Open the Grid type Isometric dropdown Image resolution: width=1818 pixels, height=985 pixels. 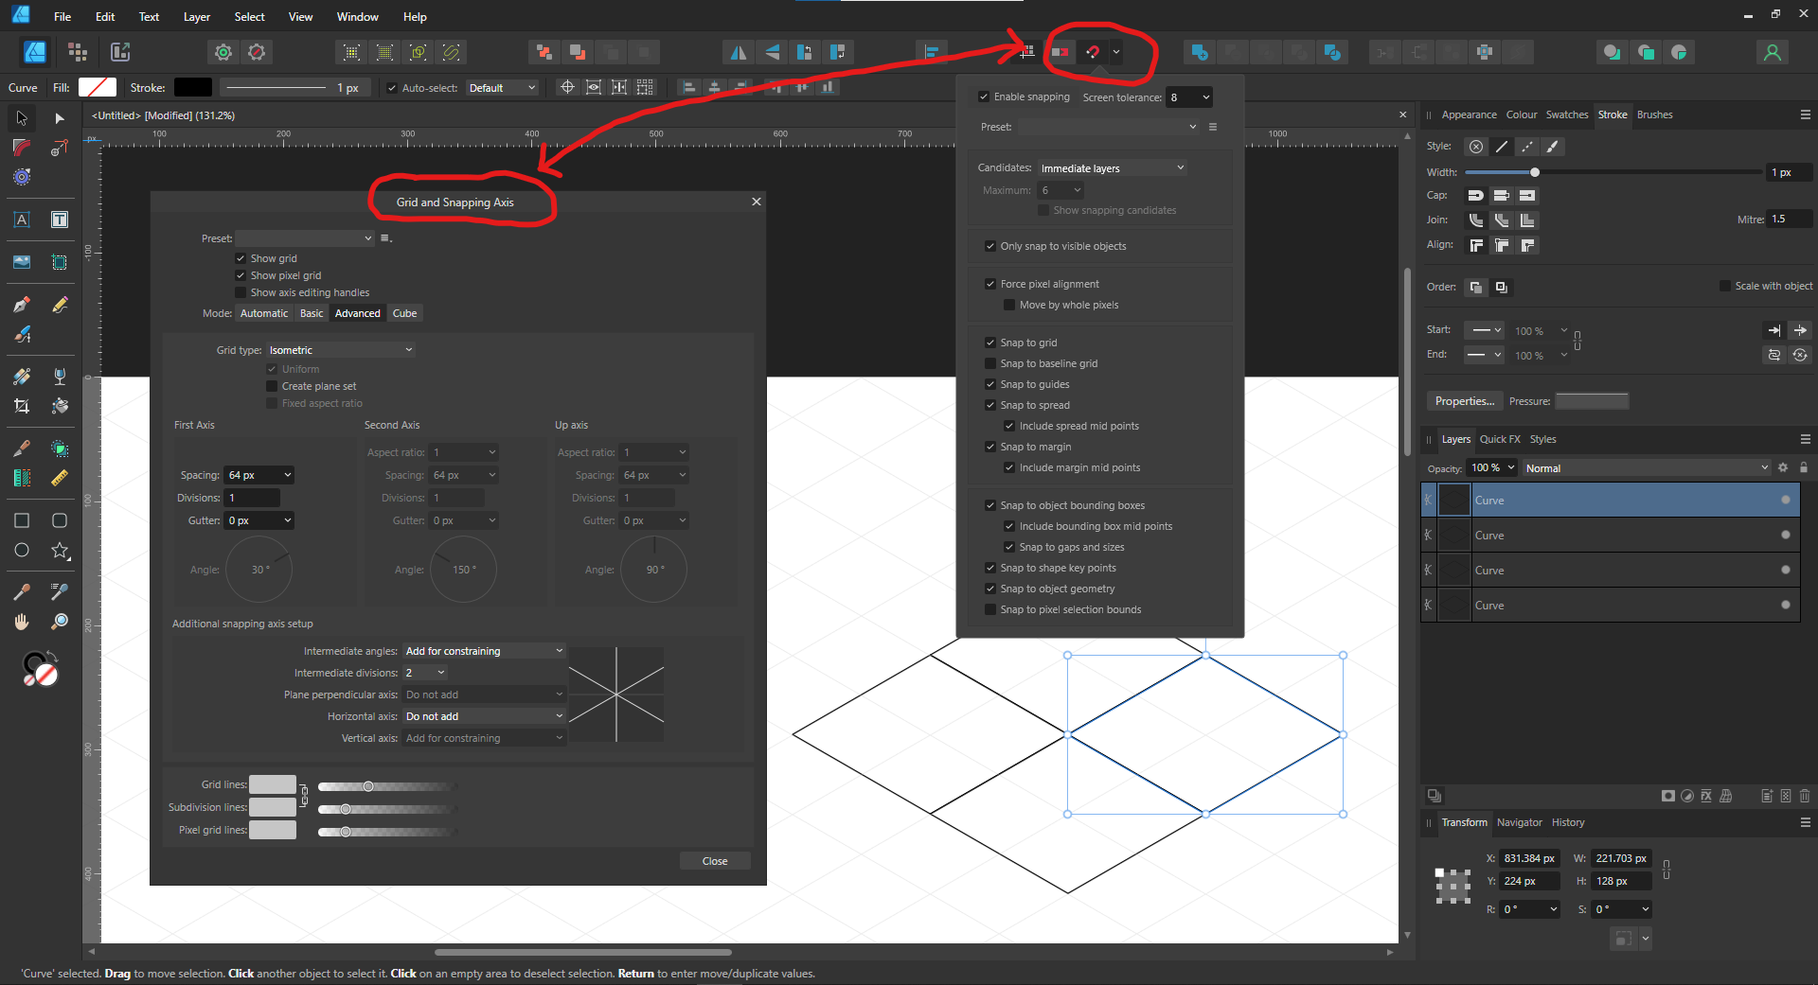point(341,350)
